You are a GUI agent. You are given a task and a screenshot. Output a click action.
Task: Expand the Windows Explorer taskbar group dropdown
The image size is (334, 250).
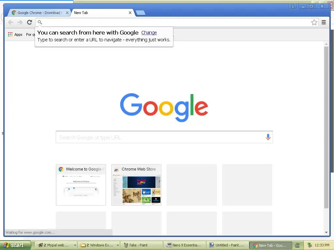click(118, 245)
